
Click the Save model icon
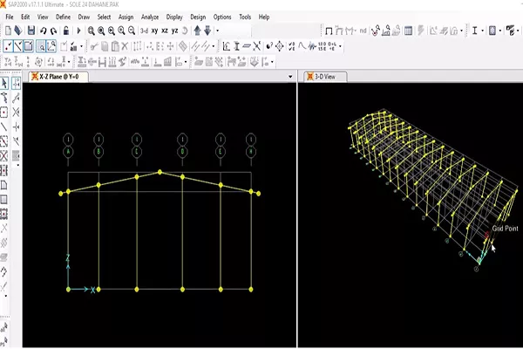point(32,31)
